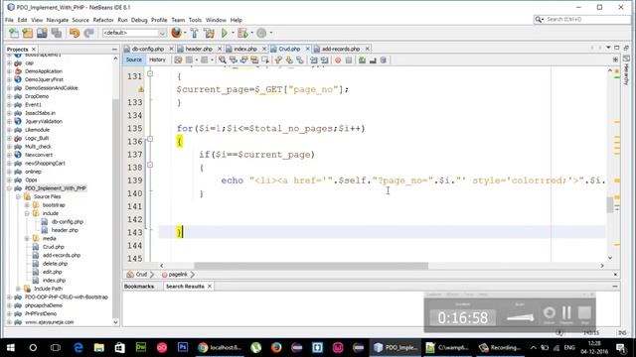Image resolution: width=636 pixels, height=357 pixels.
Task: Click the Debug Project toolbar icon
Action: point(242,33)
